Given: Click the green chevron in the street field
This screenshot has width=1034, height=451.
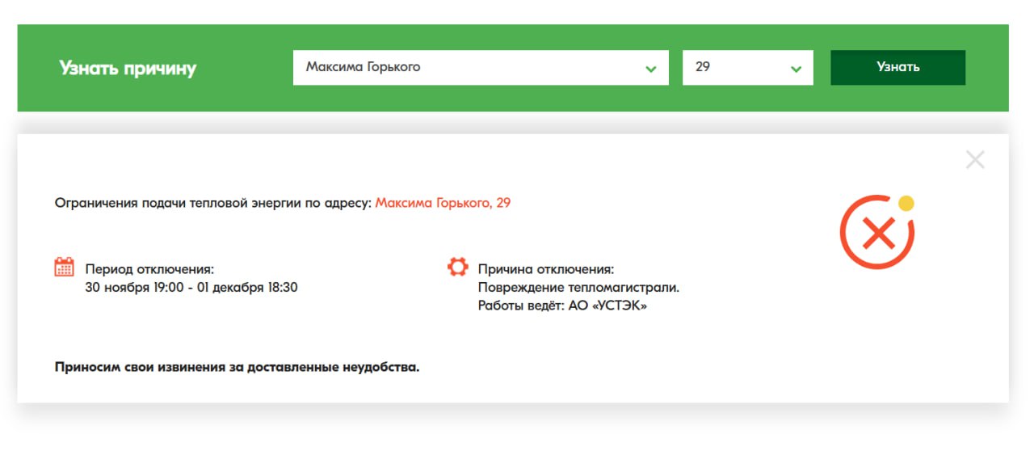Looking at the screenshot, I should point(651,69).
